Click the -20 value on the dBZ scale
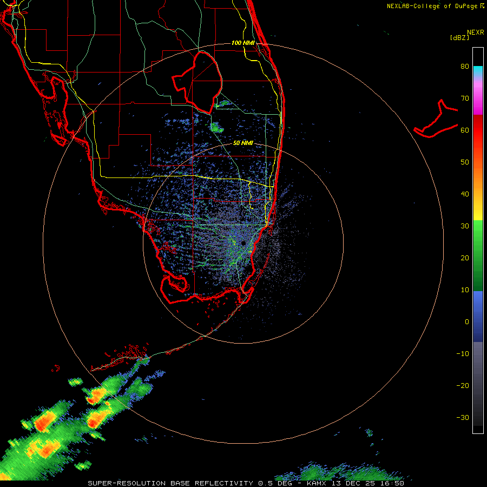This screenshot has width=487, height=487. [x=463, y=386]
